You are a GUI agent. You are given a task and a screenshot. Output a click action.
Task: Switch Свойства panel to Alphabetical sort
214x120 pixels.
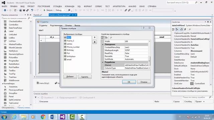click(177, 29)
